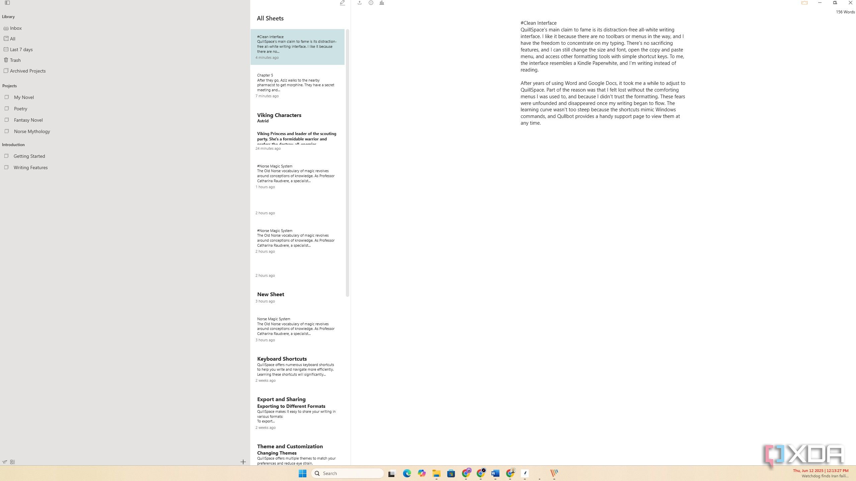Click the QuillSpace feather icon in taskbar
This screenshot has width=856, height=481.
click(525, 473)
